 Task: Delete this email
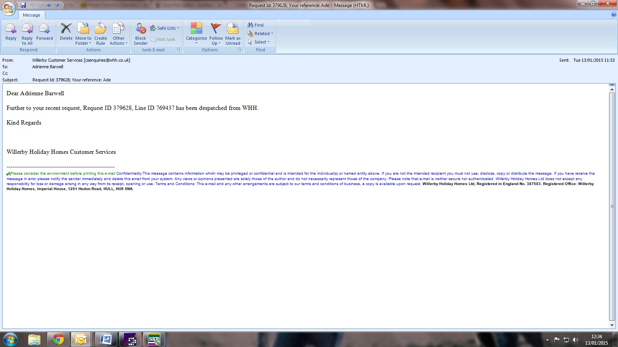66,32
